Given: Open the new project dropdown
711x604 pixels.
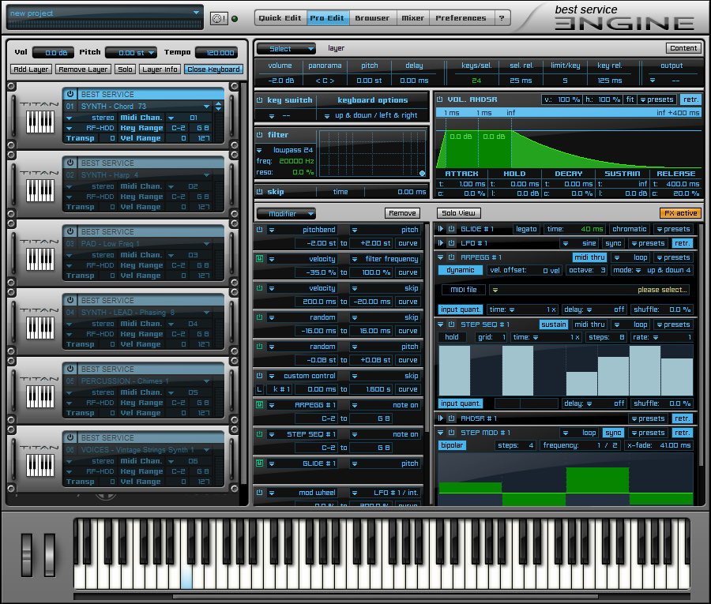Looking at the screenshot, I should (x=196, y=13).
